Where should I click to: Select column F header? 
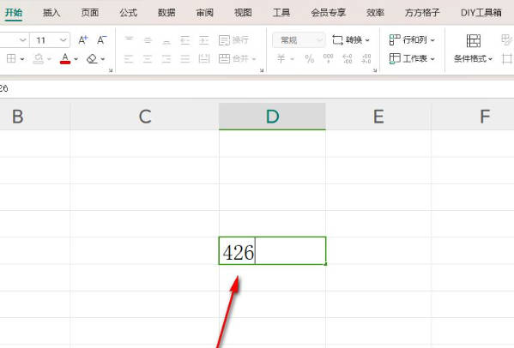(473, 117)
